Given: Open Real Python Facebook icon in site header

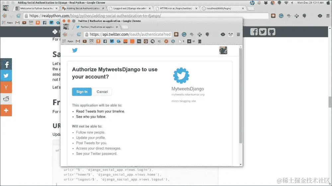Looking at the screenshot, I should tap(254, 32).
